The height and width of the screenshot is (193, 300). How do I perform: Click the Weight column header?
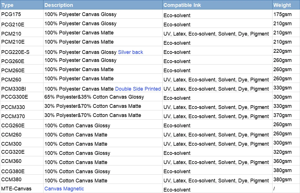pos(282,5)
